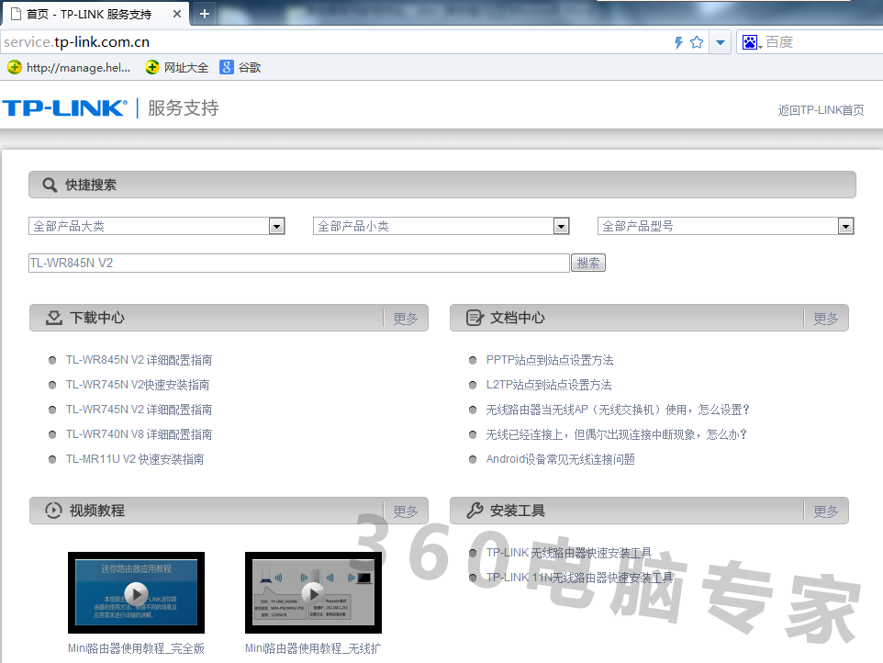Open L2TP站点到站点设置方法 article

(549, 385)
